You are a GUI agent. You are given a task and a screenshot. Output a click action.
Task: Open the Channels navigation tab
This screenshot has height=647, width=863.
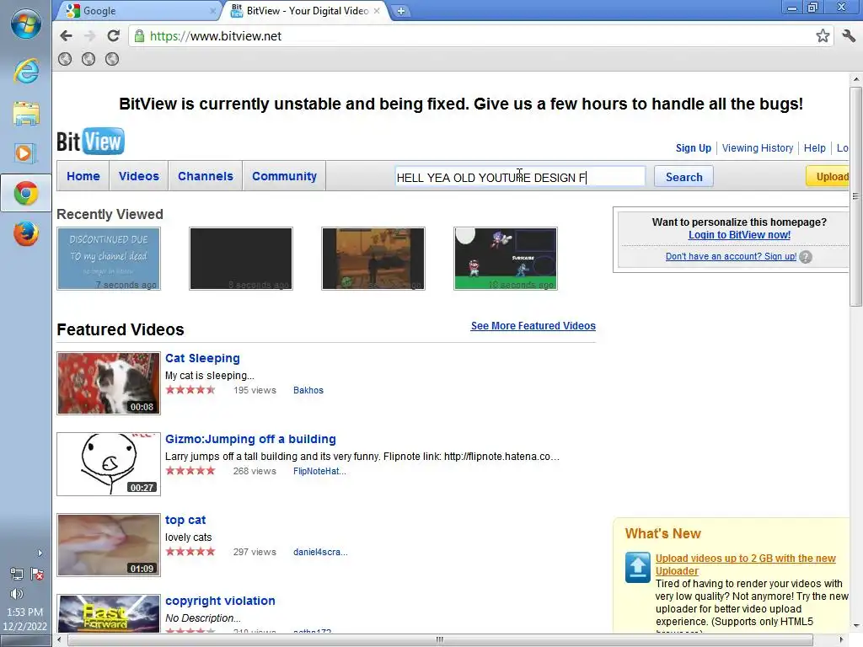click(x=206, y=176)
